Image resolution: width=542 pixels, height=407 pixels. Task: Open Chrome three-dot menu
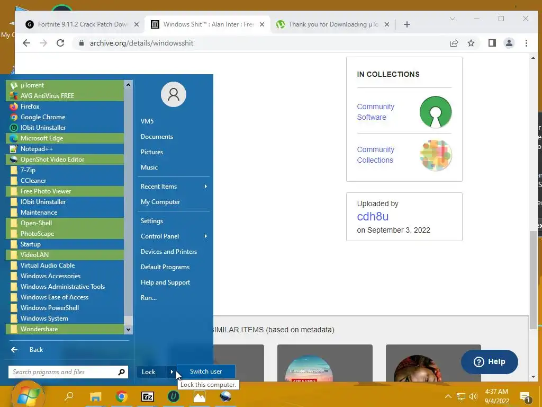[x=526, y=43]
